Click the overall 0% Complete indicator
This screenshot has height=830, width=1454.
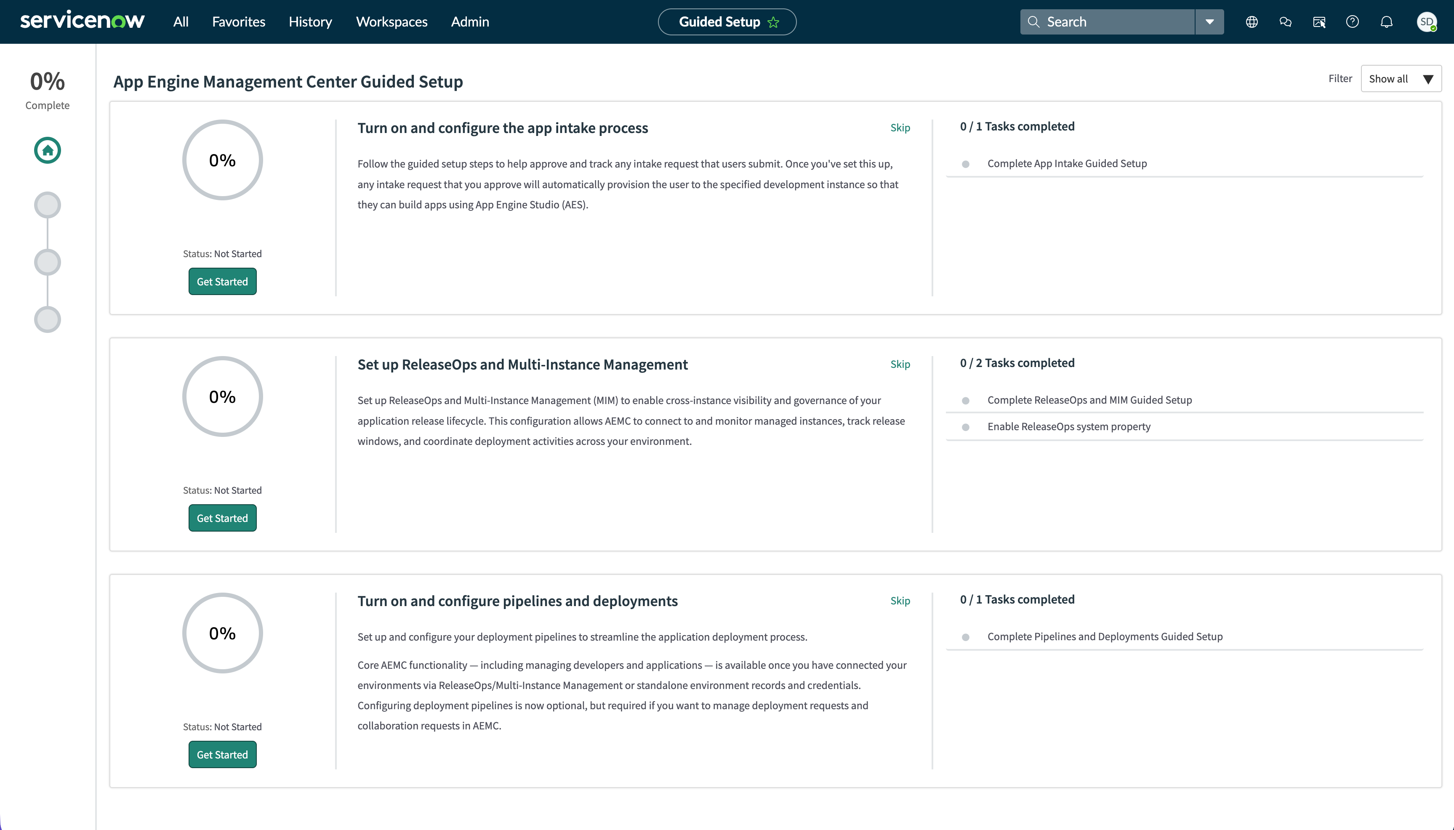click(47, 90)
